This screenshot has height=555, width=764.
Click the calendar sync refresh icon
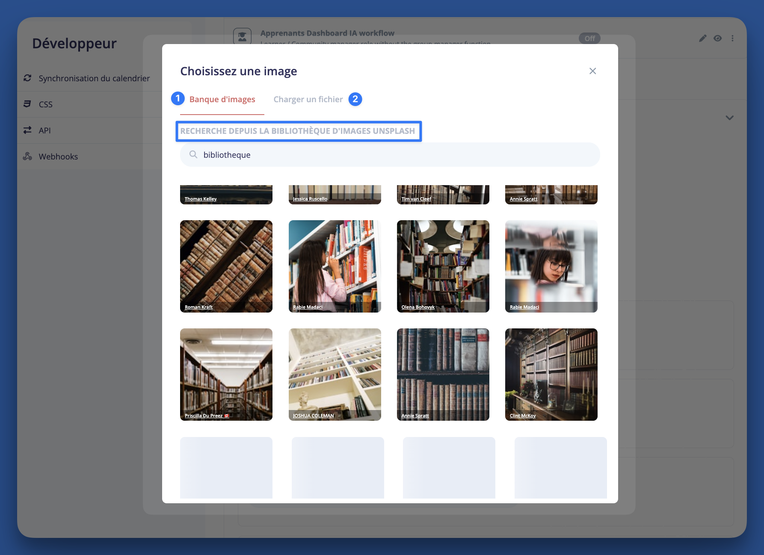click(27, 78)
